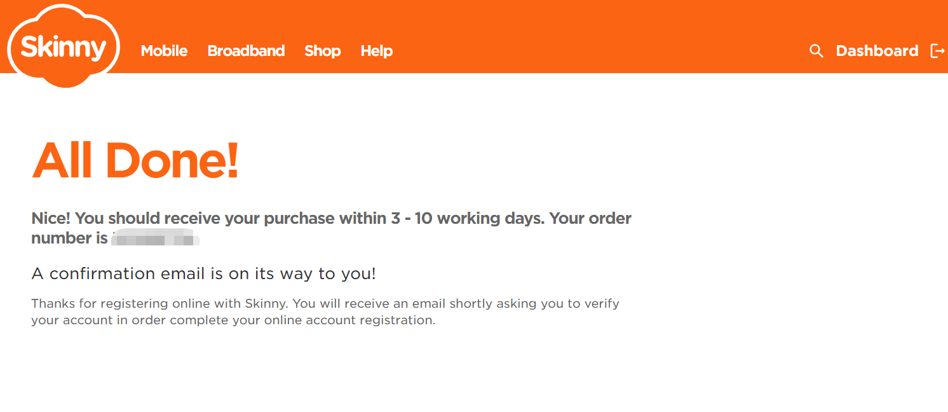Screen dimensions: 948x412
Task: Open the Help menu item
Action: [x=376, y=51]
